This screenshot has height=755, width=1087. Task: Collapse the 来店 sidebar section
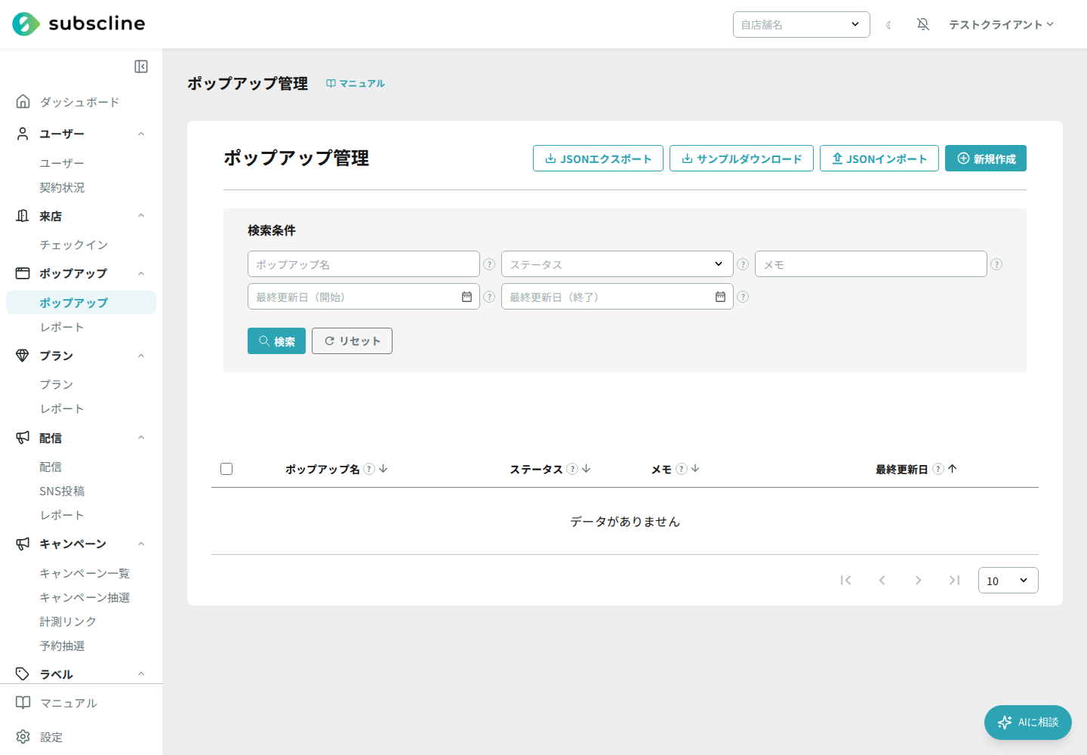(141, 216)
